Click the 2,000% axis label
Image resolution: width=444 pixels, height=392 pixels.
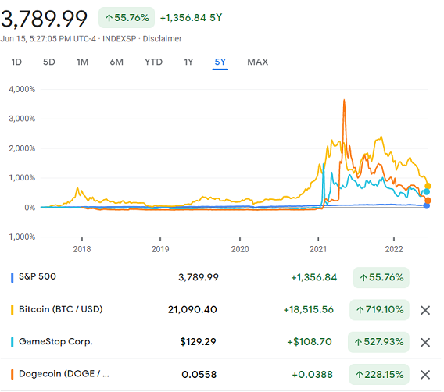point(22,148)
